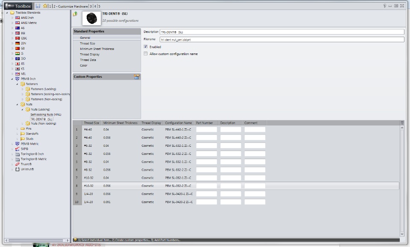Collapse the fasteners folder
This screenshot has height=247, width=410.
(x=17, y=84)
